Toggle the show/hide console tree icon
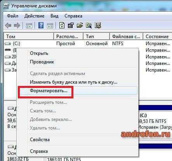This screenshot has height=161, width=172. click(x=29, y=26)
